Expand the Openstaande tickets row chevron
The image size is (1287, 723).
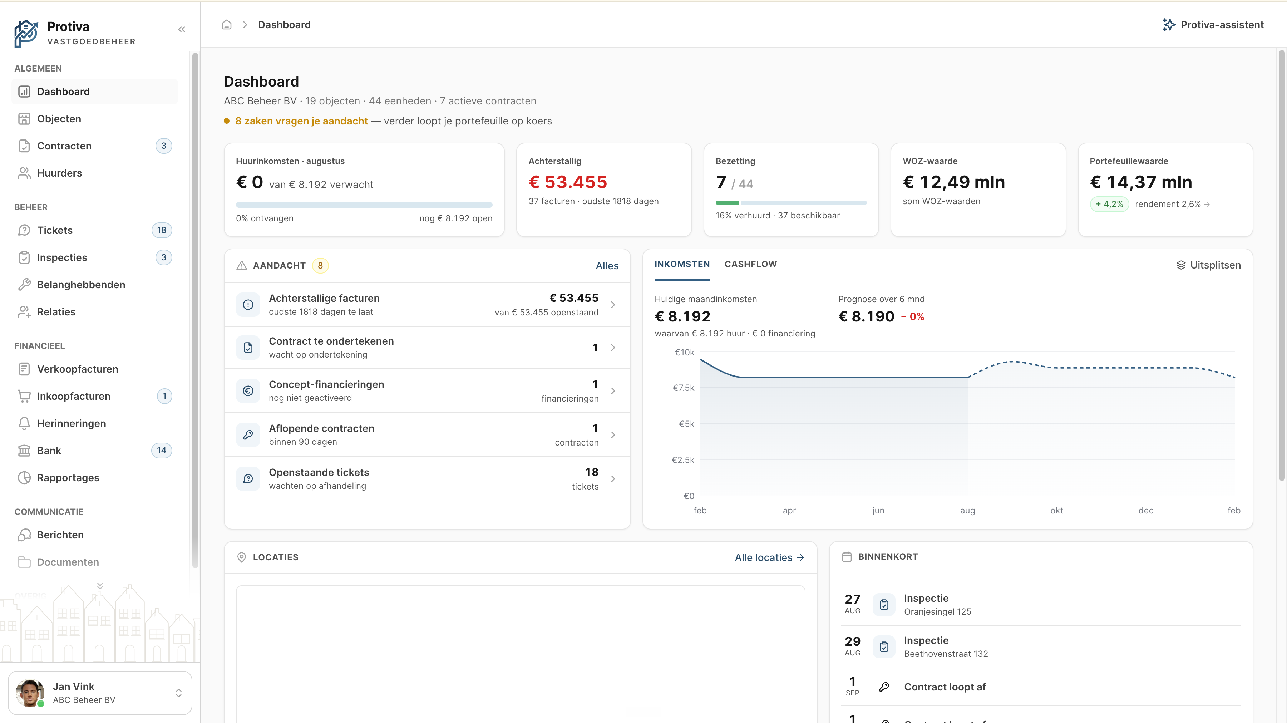click(x=613, y=479)
